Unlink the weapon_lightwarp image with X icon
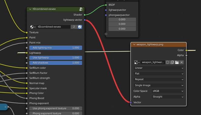This screenshot has height=115, width=201. [182, 62]
